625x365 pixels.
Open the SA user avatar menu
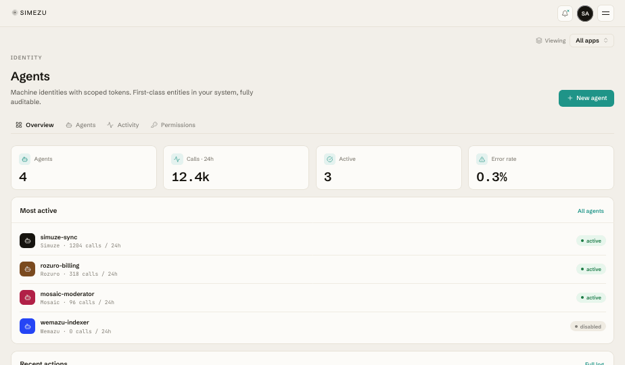(585, 13)
